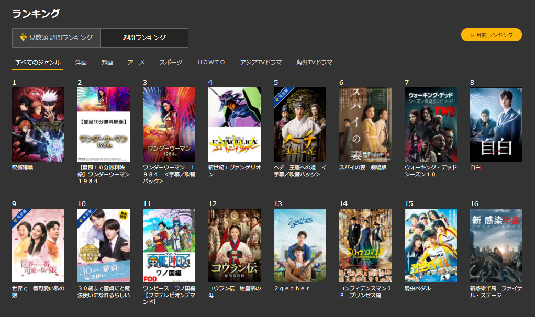Viewport: 535px width, 317px height.
Task: Open the 新感染半島 poster thumbnail
Action: coord(496,245)
